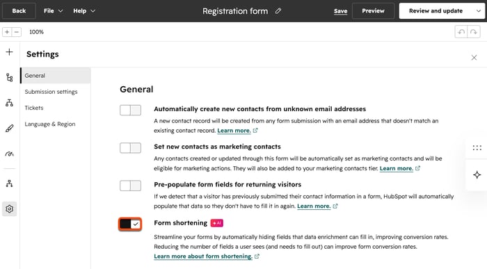Open the automation hierarchy icon in sidebar
The height and width of the screenshot is (269, 487).
9,184
